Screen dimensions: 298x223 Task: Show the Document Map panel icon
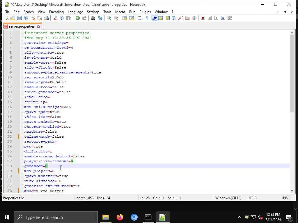(x=167, y=18)
